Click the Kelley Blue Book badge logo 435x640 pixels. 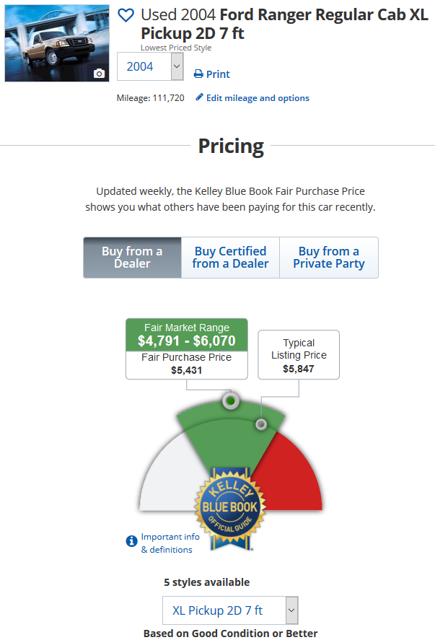(231, 508)
